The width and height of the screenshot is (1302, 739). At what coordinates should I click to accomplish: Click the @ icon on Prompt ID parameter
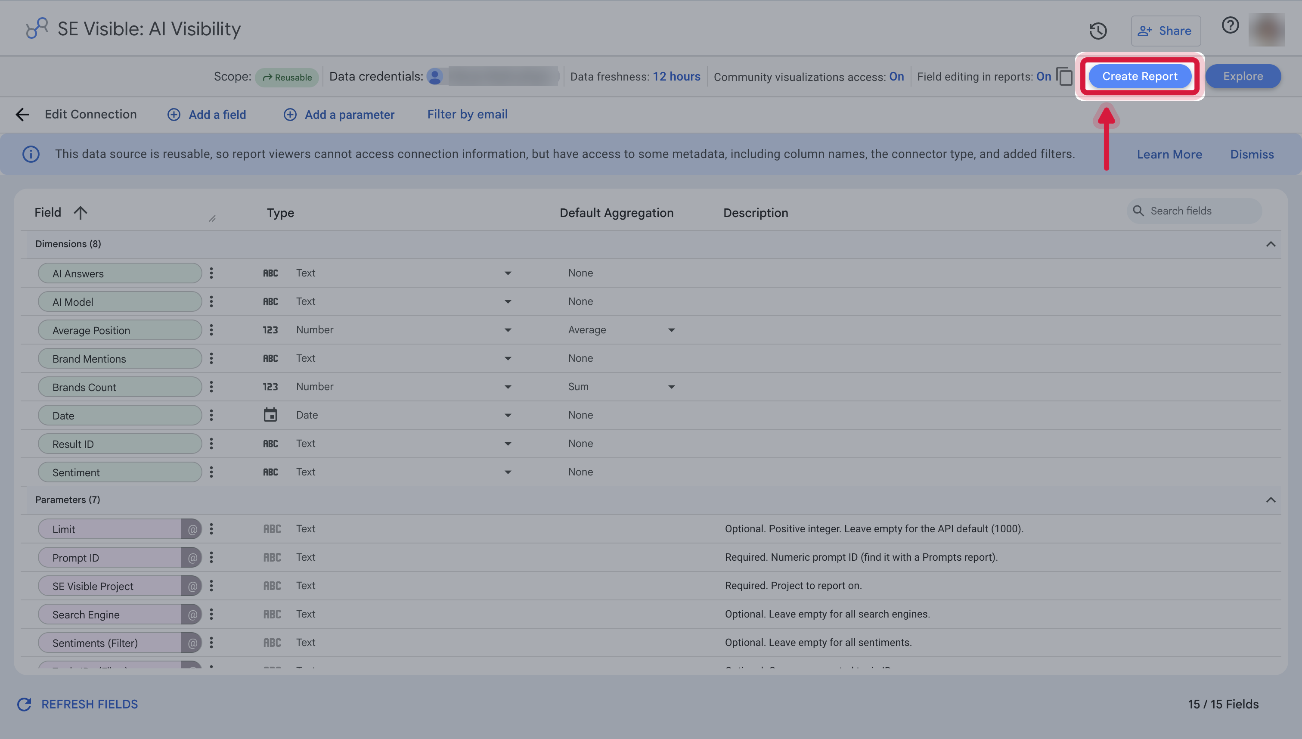tap(192, 557)
